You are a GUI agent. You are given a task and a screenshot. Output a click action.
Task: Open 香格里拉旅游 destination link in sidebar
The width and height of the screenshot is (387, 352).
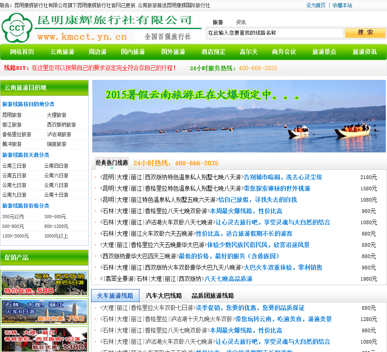click(x=17, y=135)
